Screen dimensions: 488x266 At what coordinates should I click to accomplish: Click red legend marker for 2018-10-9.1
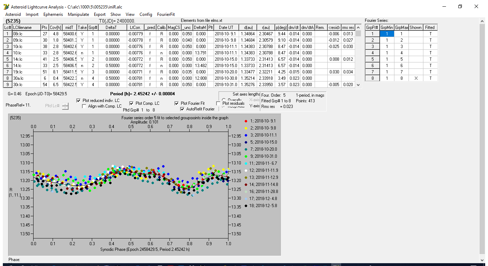[x=246, y=121]
